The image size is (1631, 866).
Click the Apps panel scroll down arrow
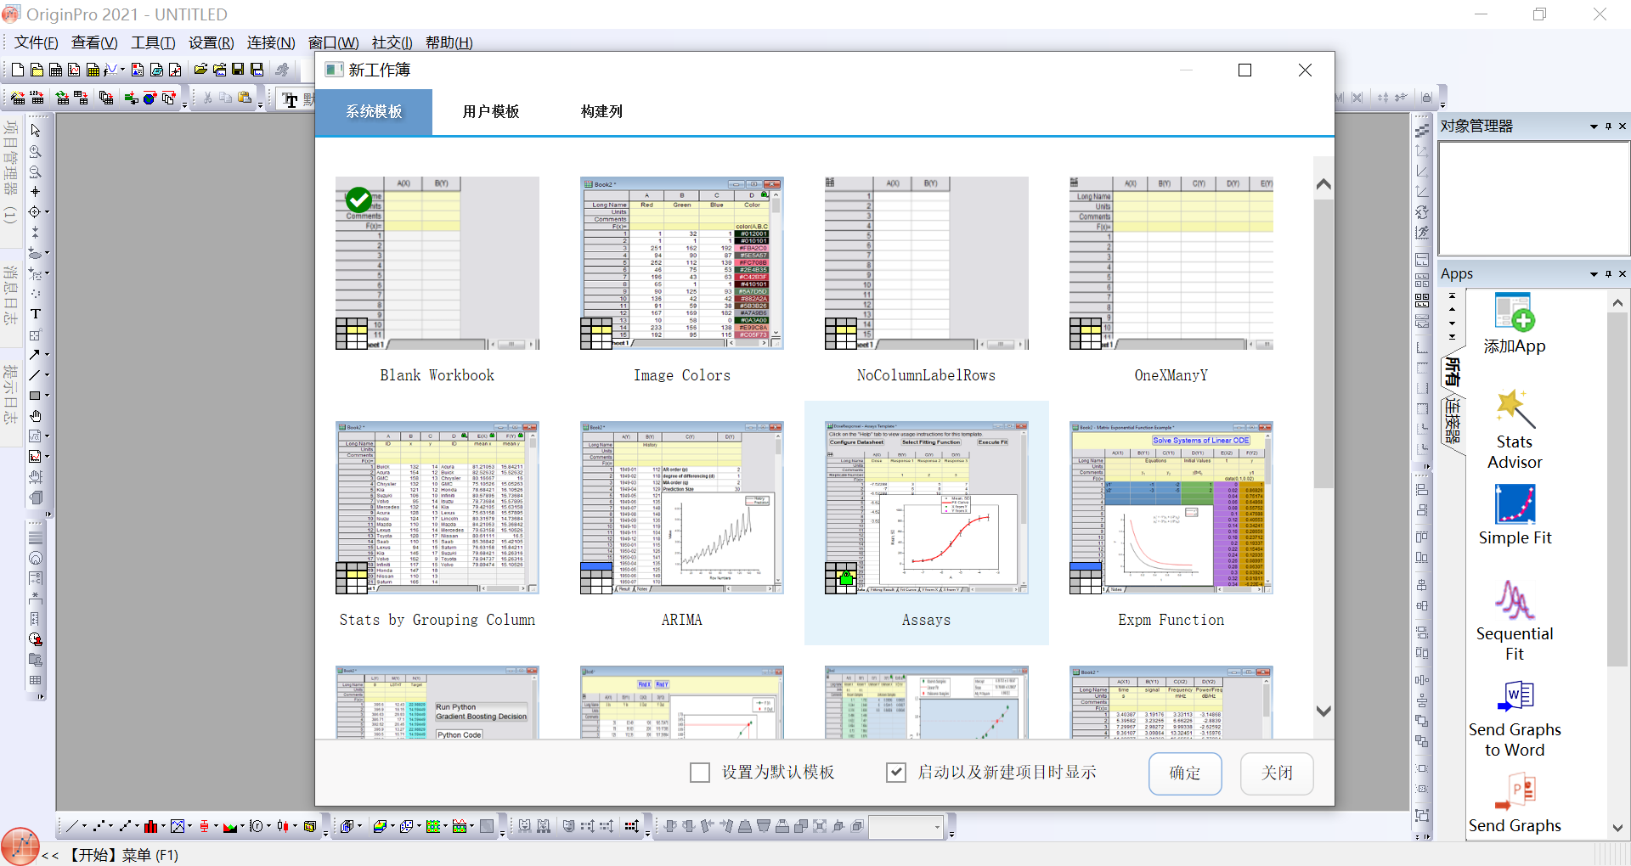tap(1617, 828)
